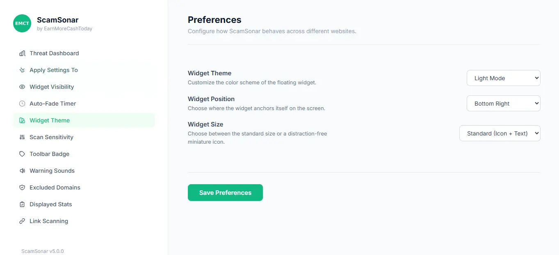
Task: Click the green EMCT logo badge
Action: pyautogui.click(x=22, y=23)
